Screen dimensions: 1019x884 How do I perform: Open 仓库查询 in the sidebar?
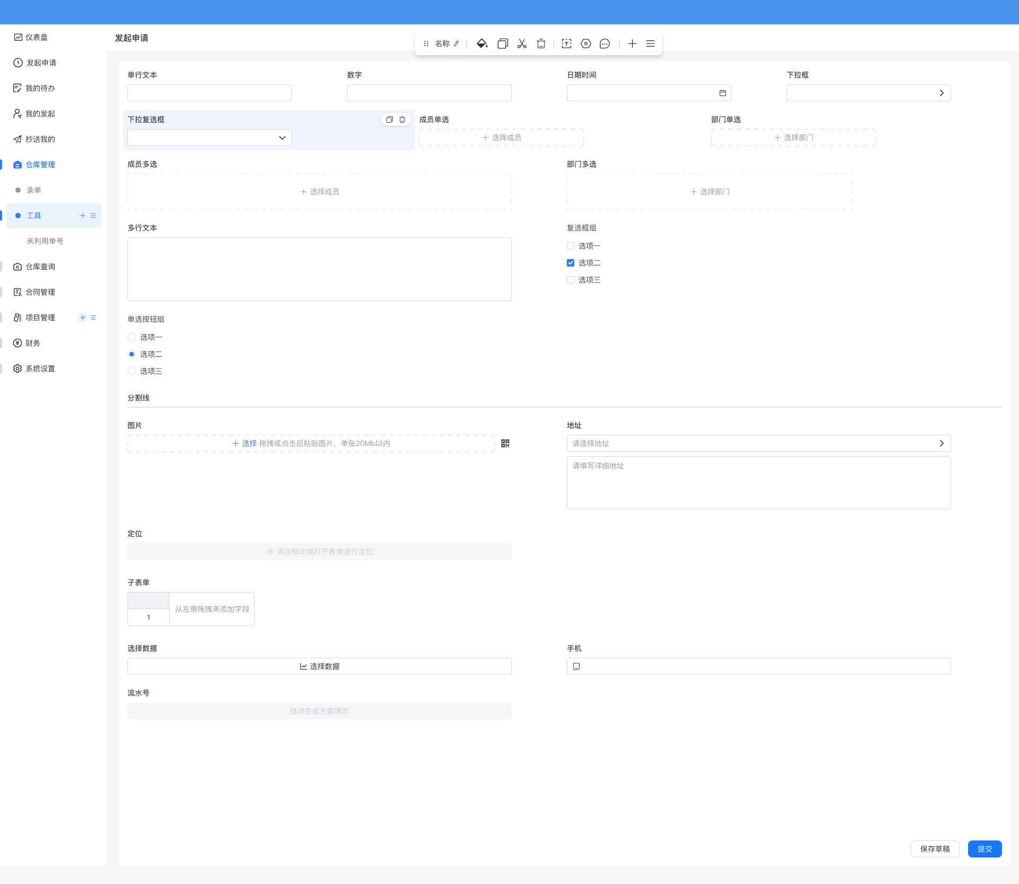coord(40,266)
